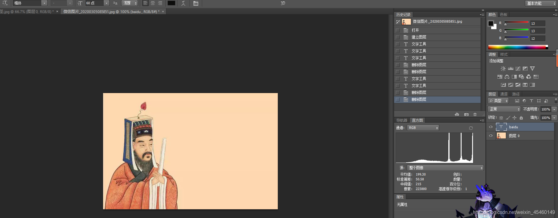Open the 浑厚 anti-aliasing dropdown
This screenshot has height=218, width=558.
(x=130, y=3)
